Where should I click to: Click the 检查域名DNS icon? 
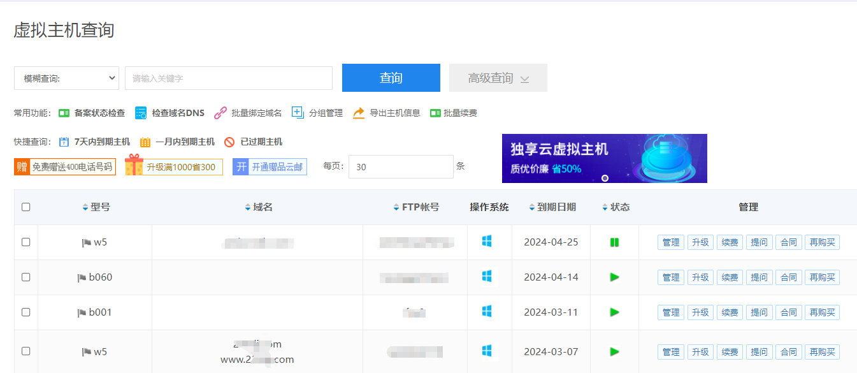pos(141,113)
